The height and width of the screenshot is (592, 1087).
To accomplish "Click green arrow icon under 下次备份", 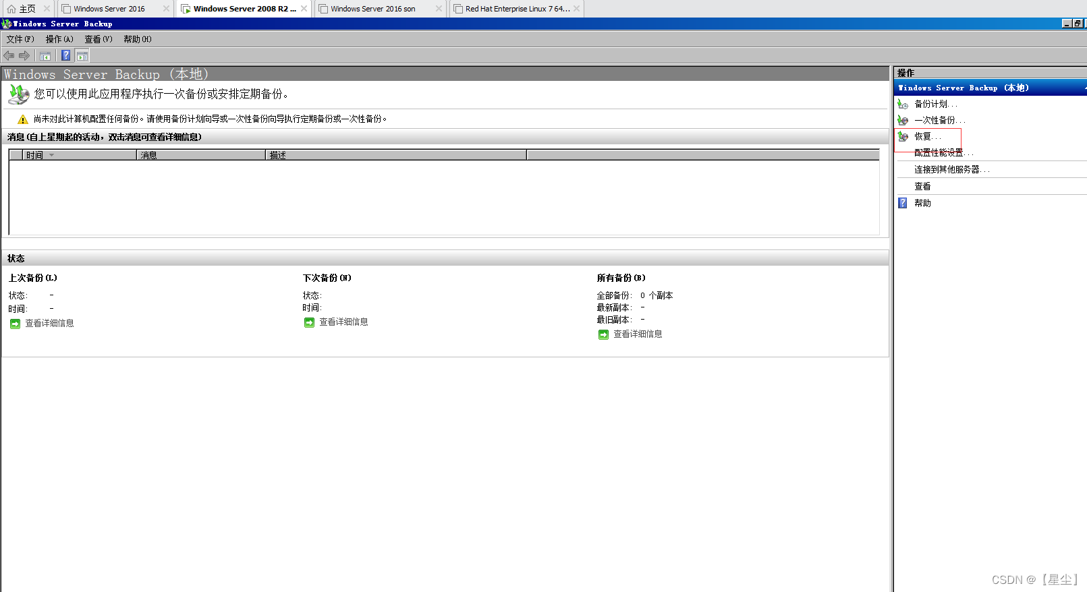I will click(309, 322).
